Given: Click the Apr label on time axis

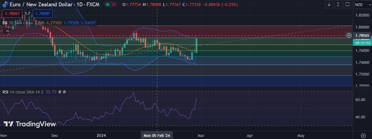Looking at the screenshot, I should (250, 135).
